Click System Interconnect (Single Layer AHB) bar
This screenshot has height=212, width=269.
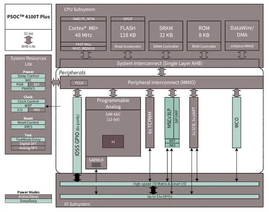(x=160, y=63)
